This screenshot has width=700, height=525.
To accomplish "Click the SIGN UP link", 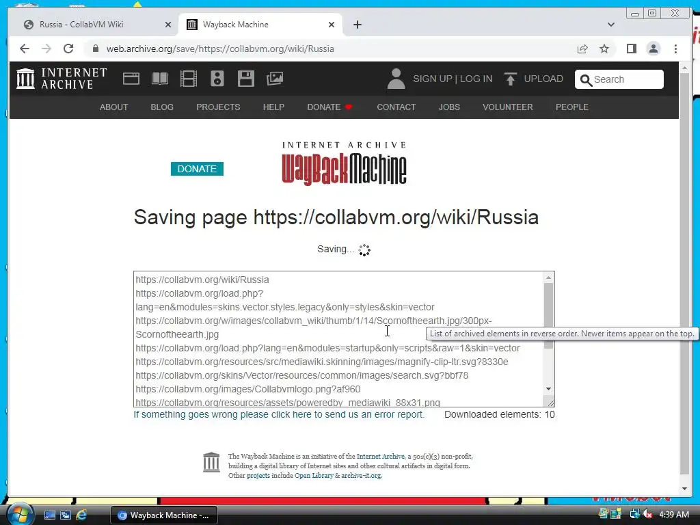I will (432, 79).
